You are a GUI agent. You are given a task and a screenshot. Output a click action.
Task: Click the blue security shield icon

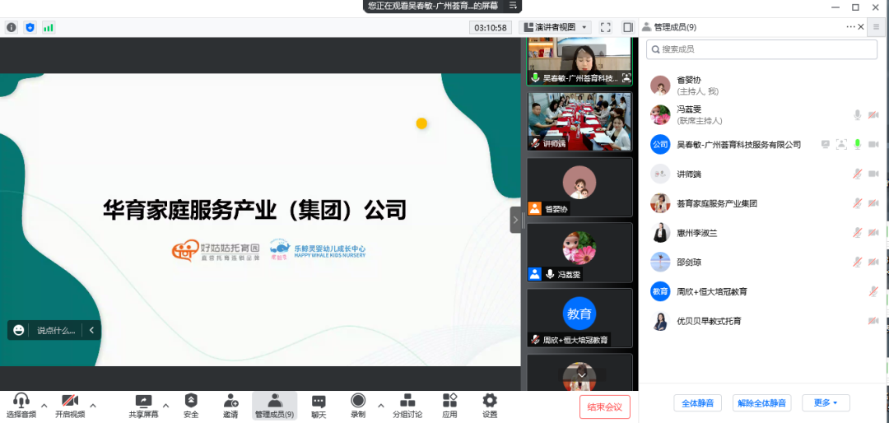click(30, 27)
